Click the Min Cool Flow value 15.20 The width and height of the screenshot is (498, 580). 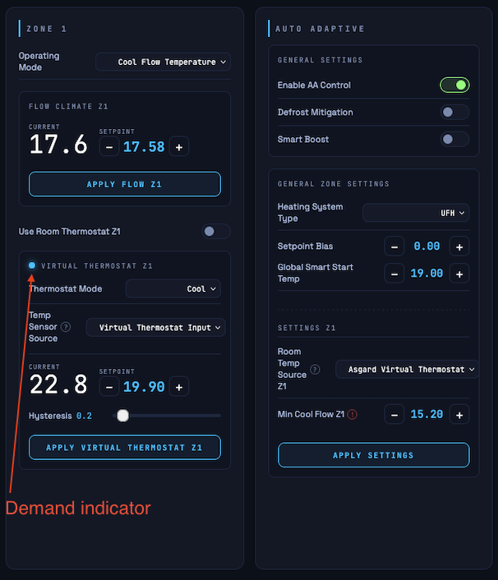click(x=427, y=414)
